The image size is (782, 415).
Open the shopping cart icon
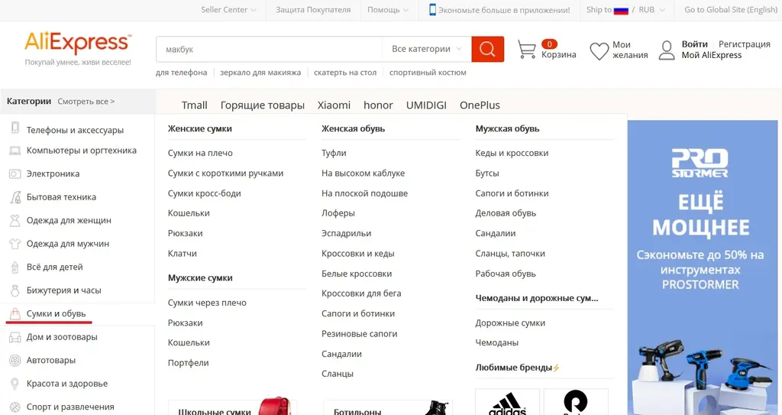coord(527,50)
